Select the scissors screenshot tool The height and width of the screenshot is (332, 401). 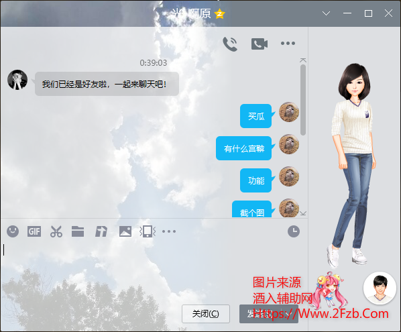click(56, 231)
